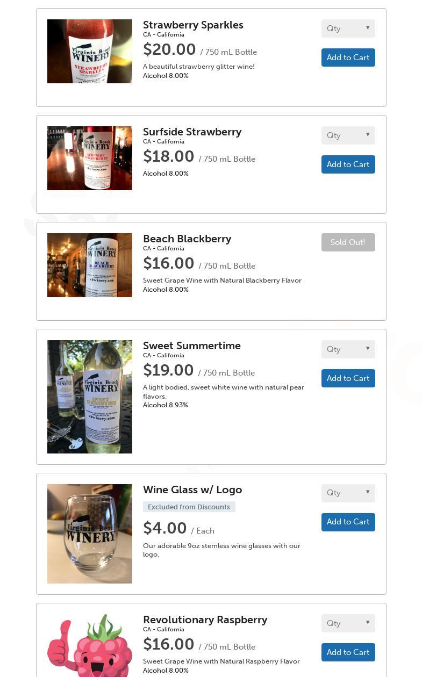This screenshot has width=422, height=677.
Task: Click the Excluded from Discounts badge
Action: [x=189, y=507]
